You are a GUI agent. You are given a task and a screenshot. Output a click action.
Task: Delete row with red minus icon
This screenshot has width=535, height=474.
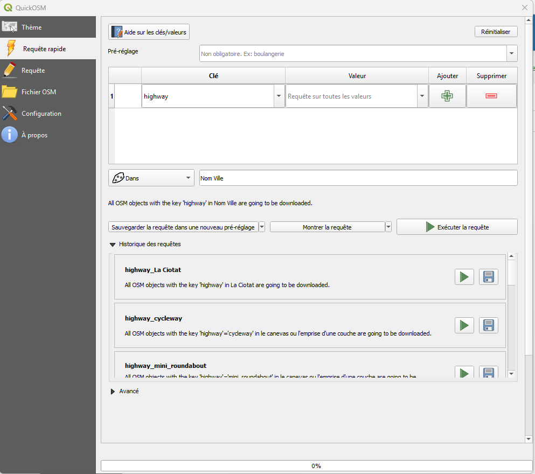[x=491, y=96]
